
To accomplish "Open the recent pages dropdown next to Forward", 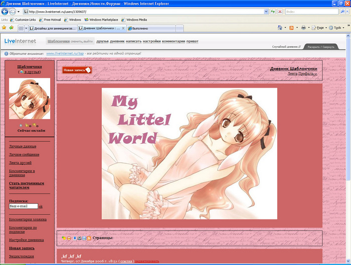I will (19, 12).
